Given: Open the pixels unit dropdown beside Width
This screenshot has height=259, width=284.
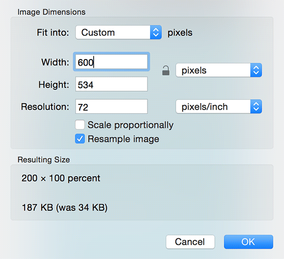Looking at the screenshot, I should 218,71.
